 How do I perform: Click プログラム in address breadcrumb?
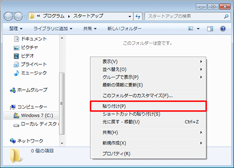[54, 16]
